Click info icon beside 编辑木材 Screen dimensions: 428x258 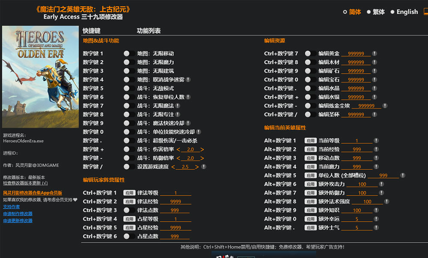point(374,62)
